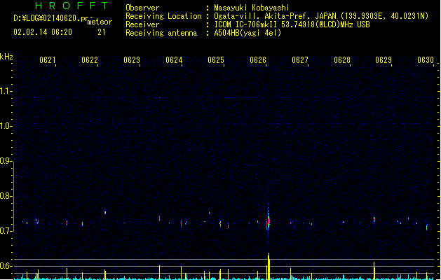Click the strong meteor echo after 0626
The image size is (441, 280).
pyautogui.click(x=269, y=220)
